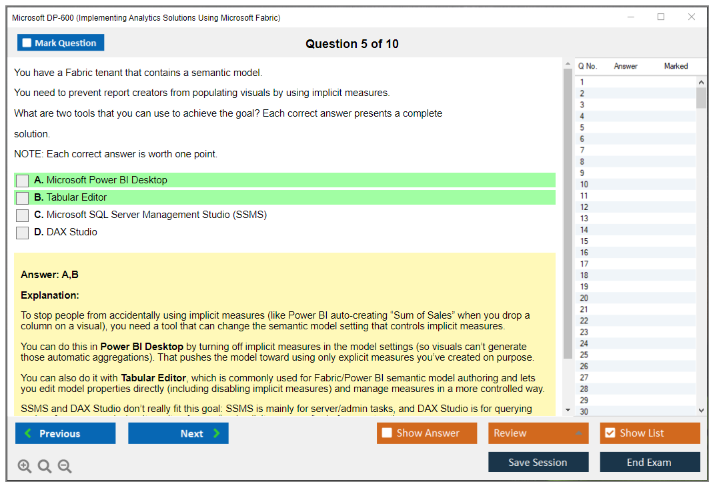Disable the Show List checkbox

611,433
